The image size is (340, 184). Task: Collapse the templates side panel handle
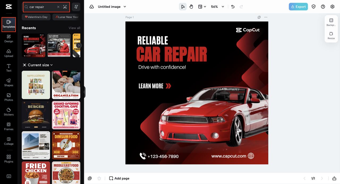click(84, 92)
